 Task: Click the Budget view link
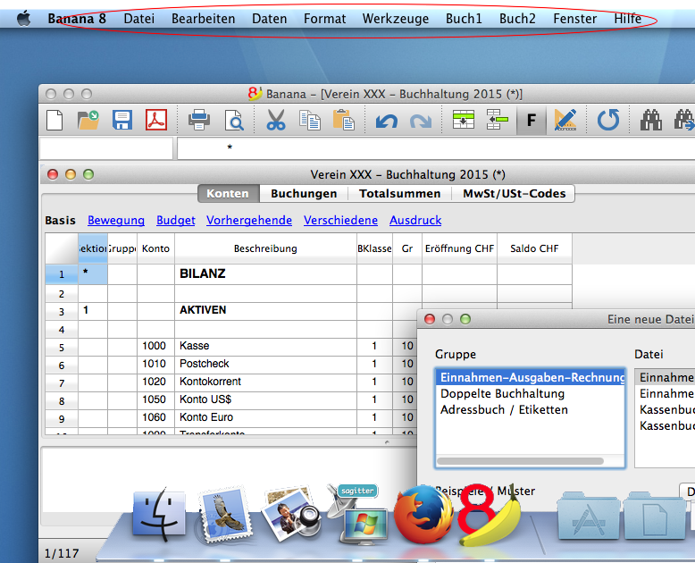point(175,221)
